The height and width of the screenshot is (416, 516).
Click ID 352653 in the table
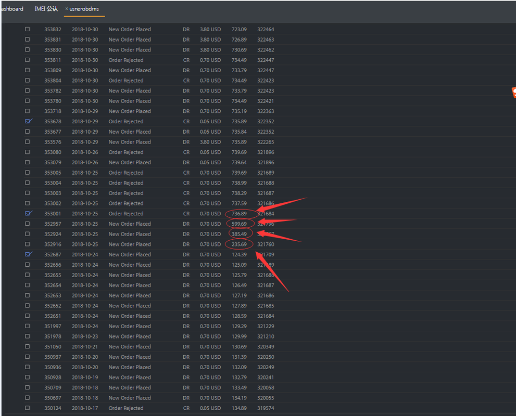53,295
